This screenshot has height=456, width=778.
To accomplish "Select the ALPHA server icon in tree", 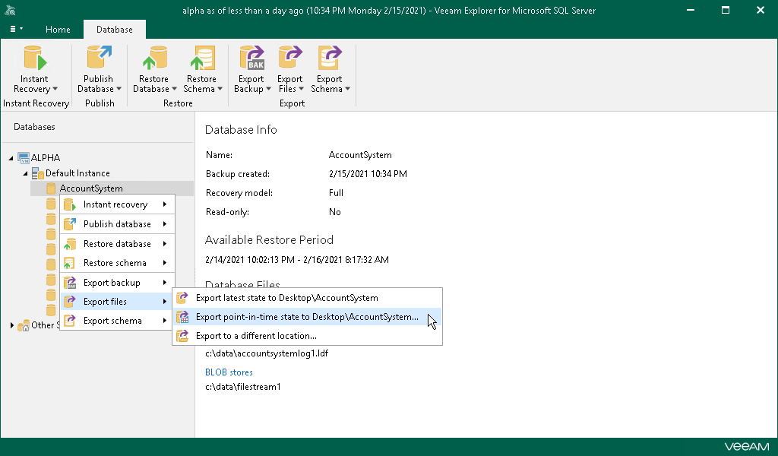I will click(x=24, y=158).
